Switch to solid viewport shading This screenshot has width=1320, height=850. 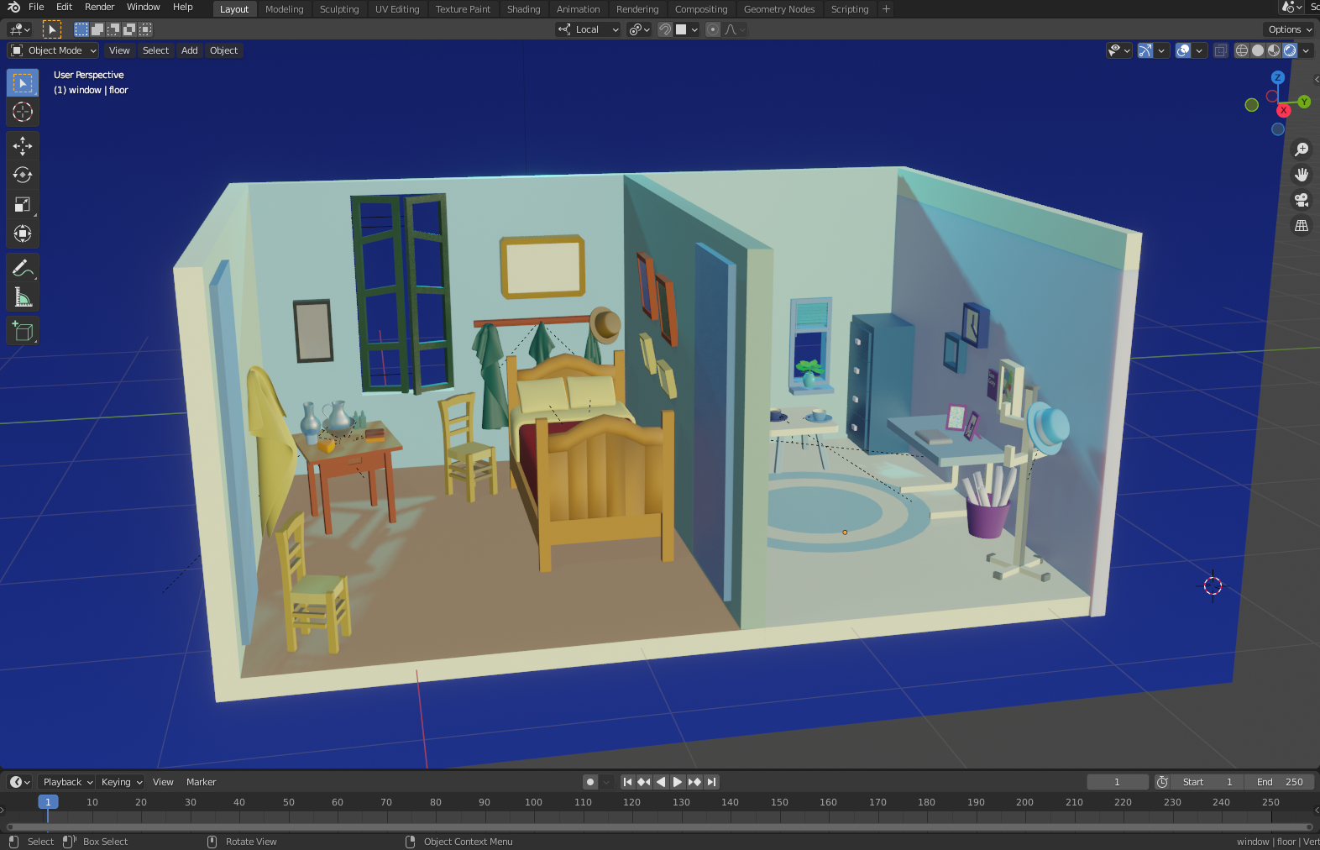[1258, 50]
